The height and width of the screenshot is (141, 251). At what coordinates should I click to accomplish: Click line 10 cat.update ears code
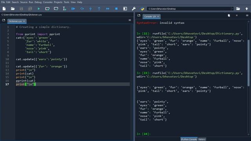(x=42, y=59)
